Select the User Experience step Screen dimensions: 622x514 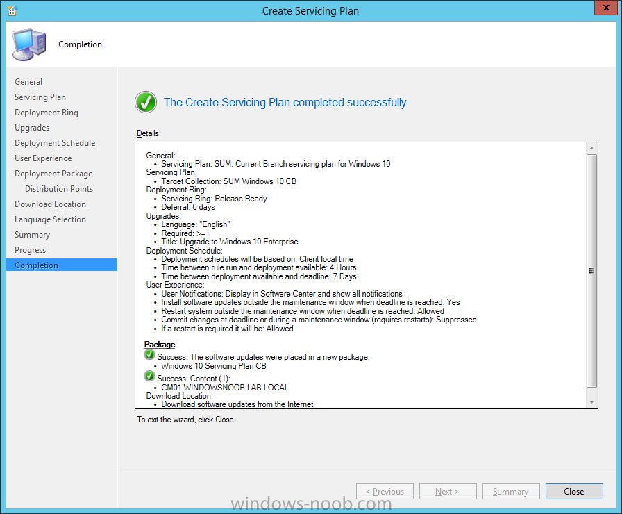43,158
